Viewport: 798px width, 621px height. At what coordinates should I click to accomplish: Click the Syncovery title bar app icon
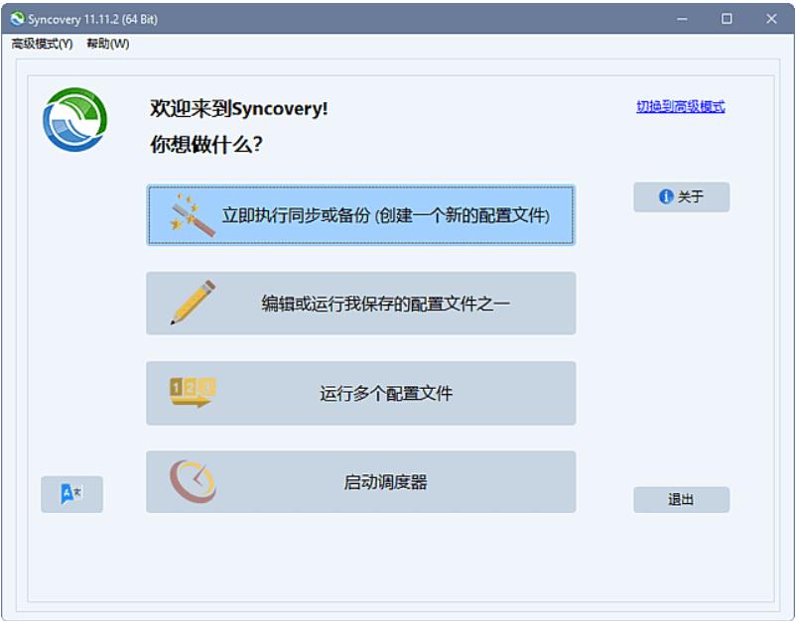18,19
